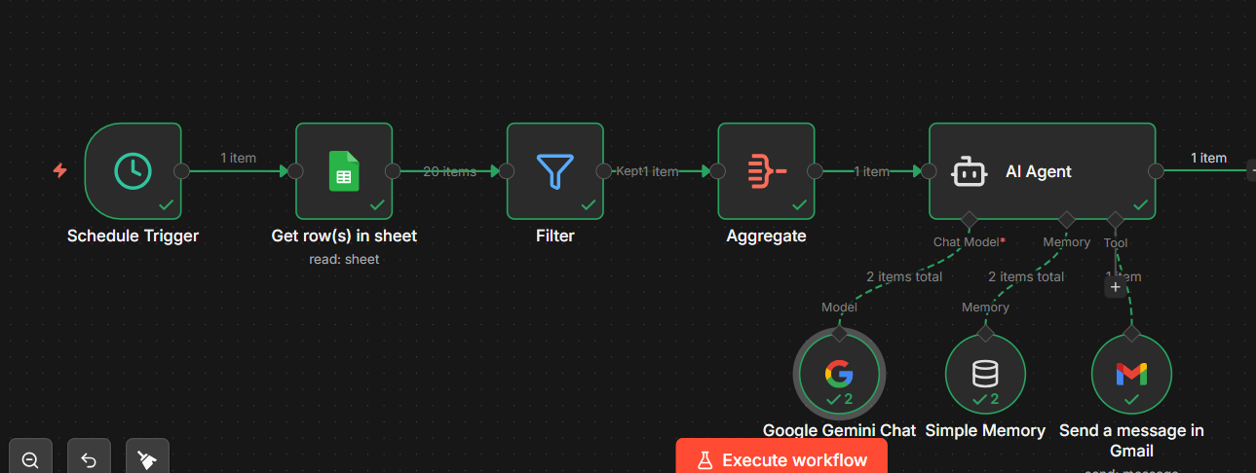The width and height of the screenshot is (1256, 473).
Task: Click the AI Agent output connector dot
Action: (1157, 171)
